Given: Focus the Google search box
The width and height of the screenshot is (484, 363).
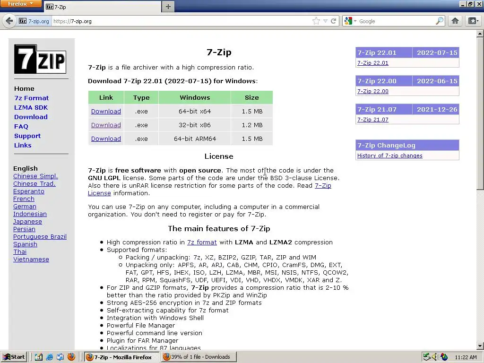Looking at the screenshot, I should pyautogui.click(x=396, y=21).
